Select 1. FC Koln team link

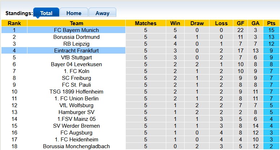(x=76, y=71)
